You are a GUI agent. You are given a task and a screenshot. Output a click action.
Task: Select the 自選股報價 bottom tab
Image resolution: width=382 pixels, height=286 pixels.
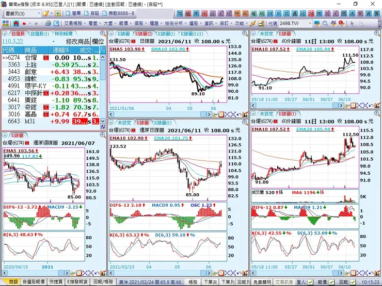[x=34, y=282]
